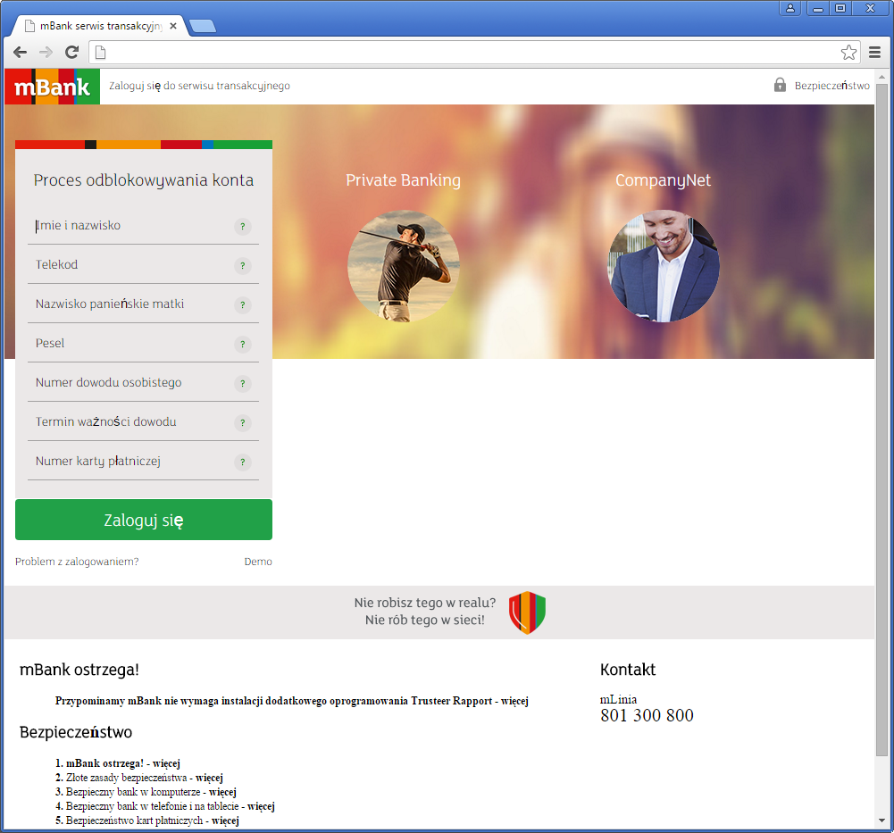Open a new browser tab
The width and height of the screenshot is (894, 833).
tap(202, 26)
